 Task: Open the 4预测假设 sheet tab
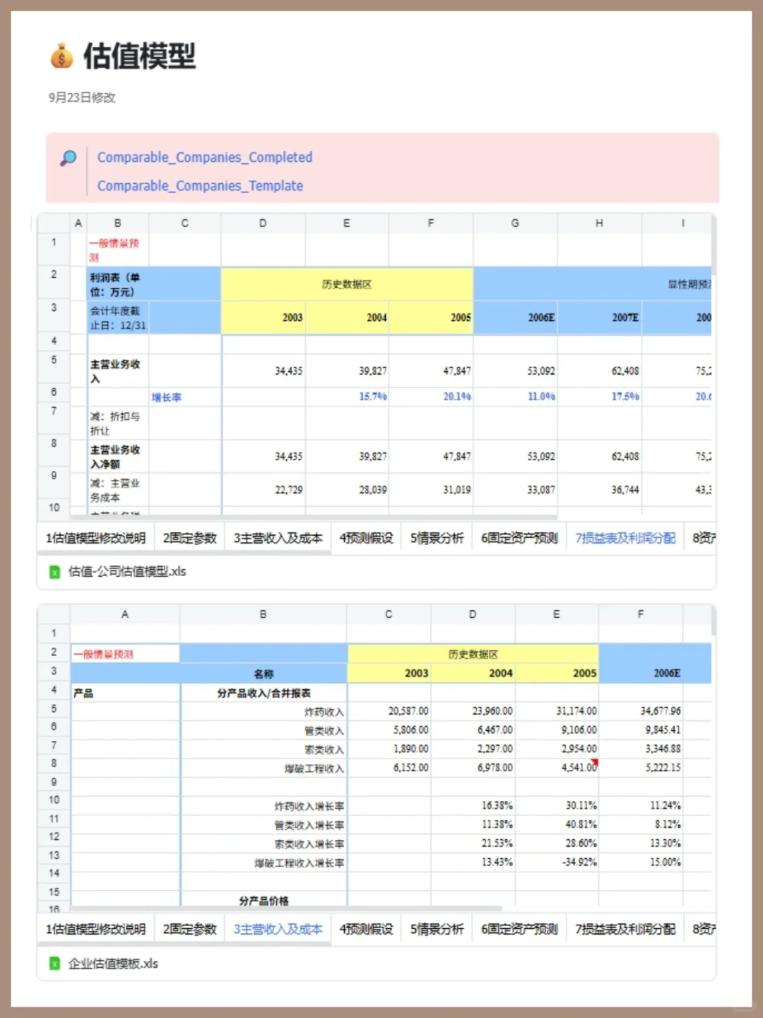pyautogui.click(x=365, y=538)
